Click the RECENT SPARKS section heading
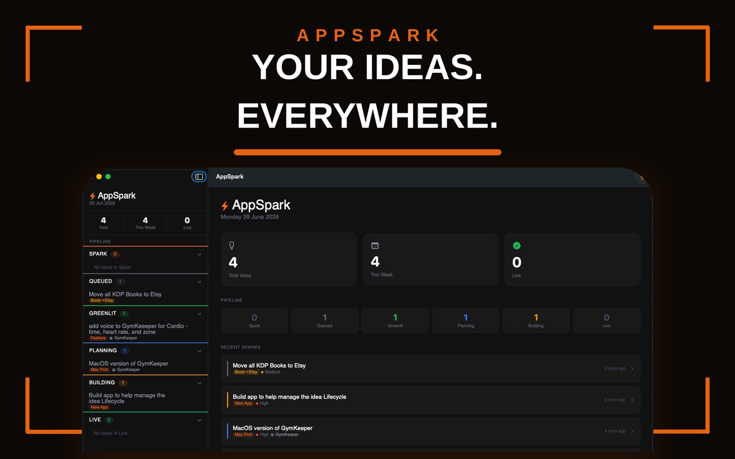735x459 pixels. point(240,347)
